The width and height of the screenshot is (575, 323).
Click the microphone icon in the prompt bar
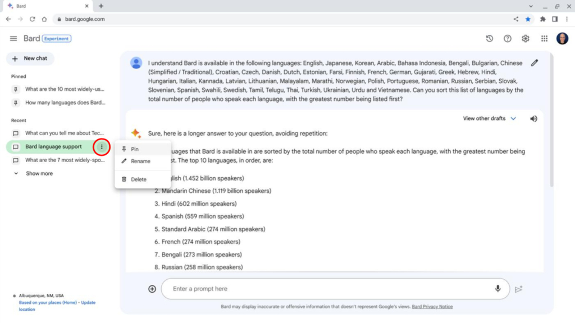[x=498, y=289]
